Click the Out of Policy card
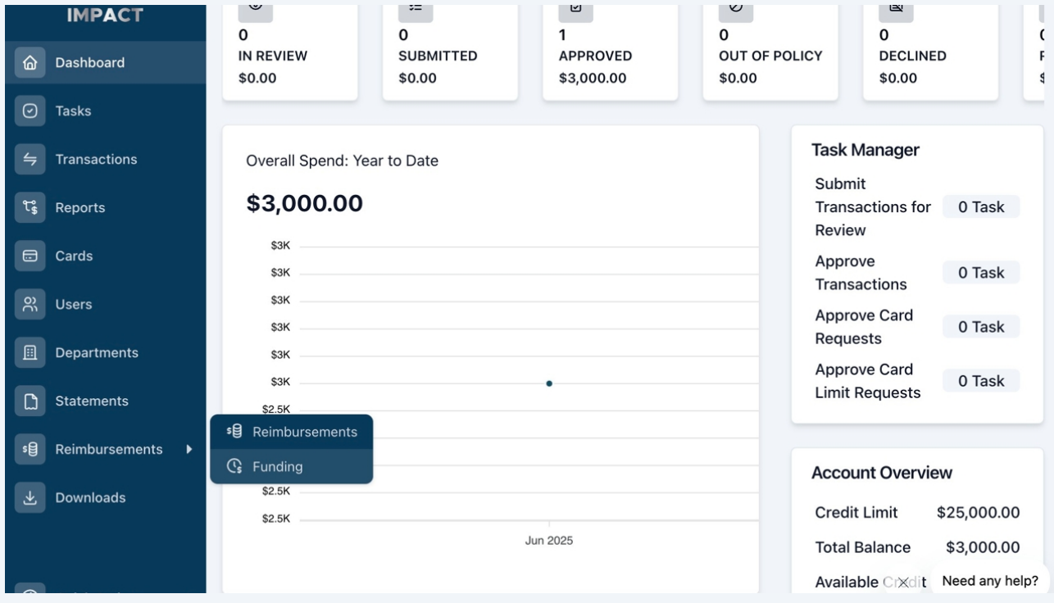 click(x=770, y=51)
